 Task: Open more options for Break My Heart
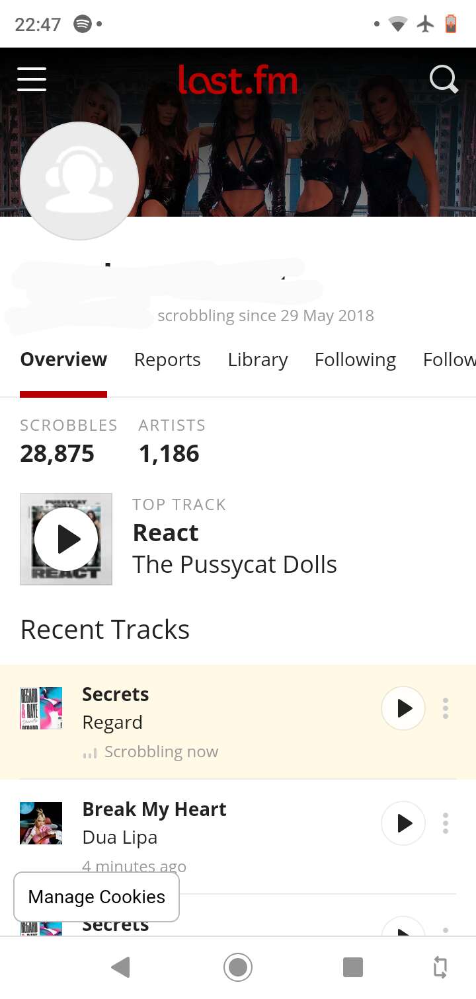(446, 823)
